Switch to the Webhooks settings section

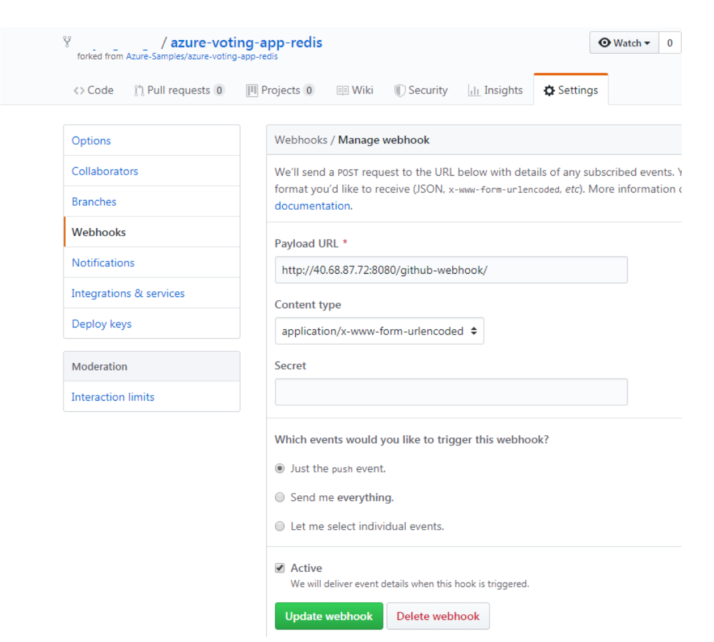pyautogui.click(x=98, y=232)
